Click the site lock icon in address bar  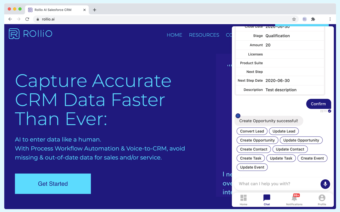coord(38,19)
